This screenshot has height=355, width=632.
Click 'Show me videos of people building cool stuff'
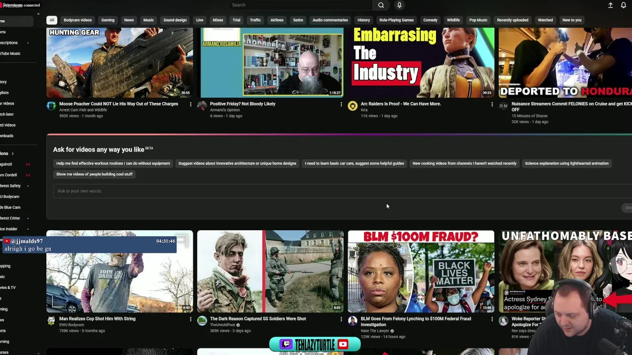tap(94, 175)
